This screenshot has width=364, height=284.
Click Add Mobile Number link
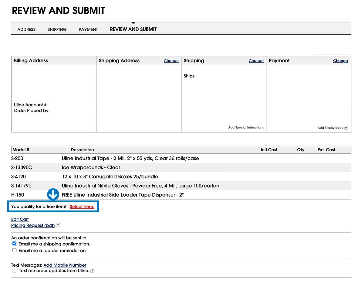(65, 265)
